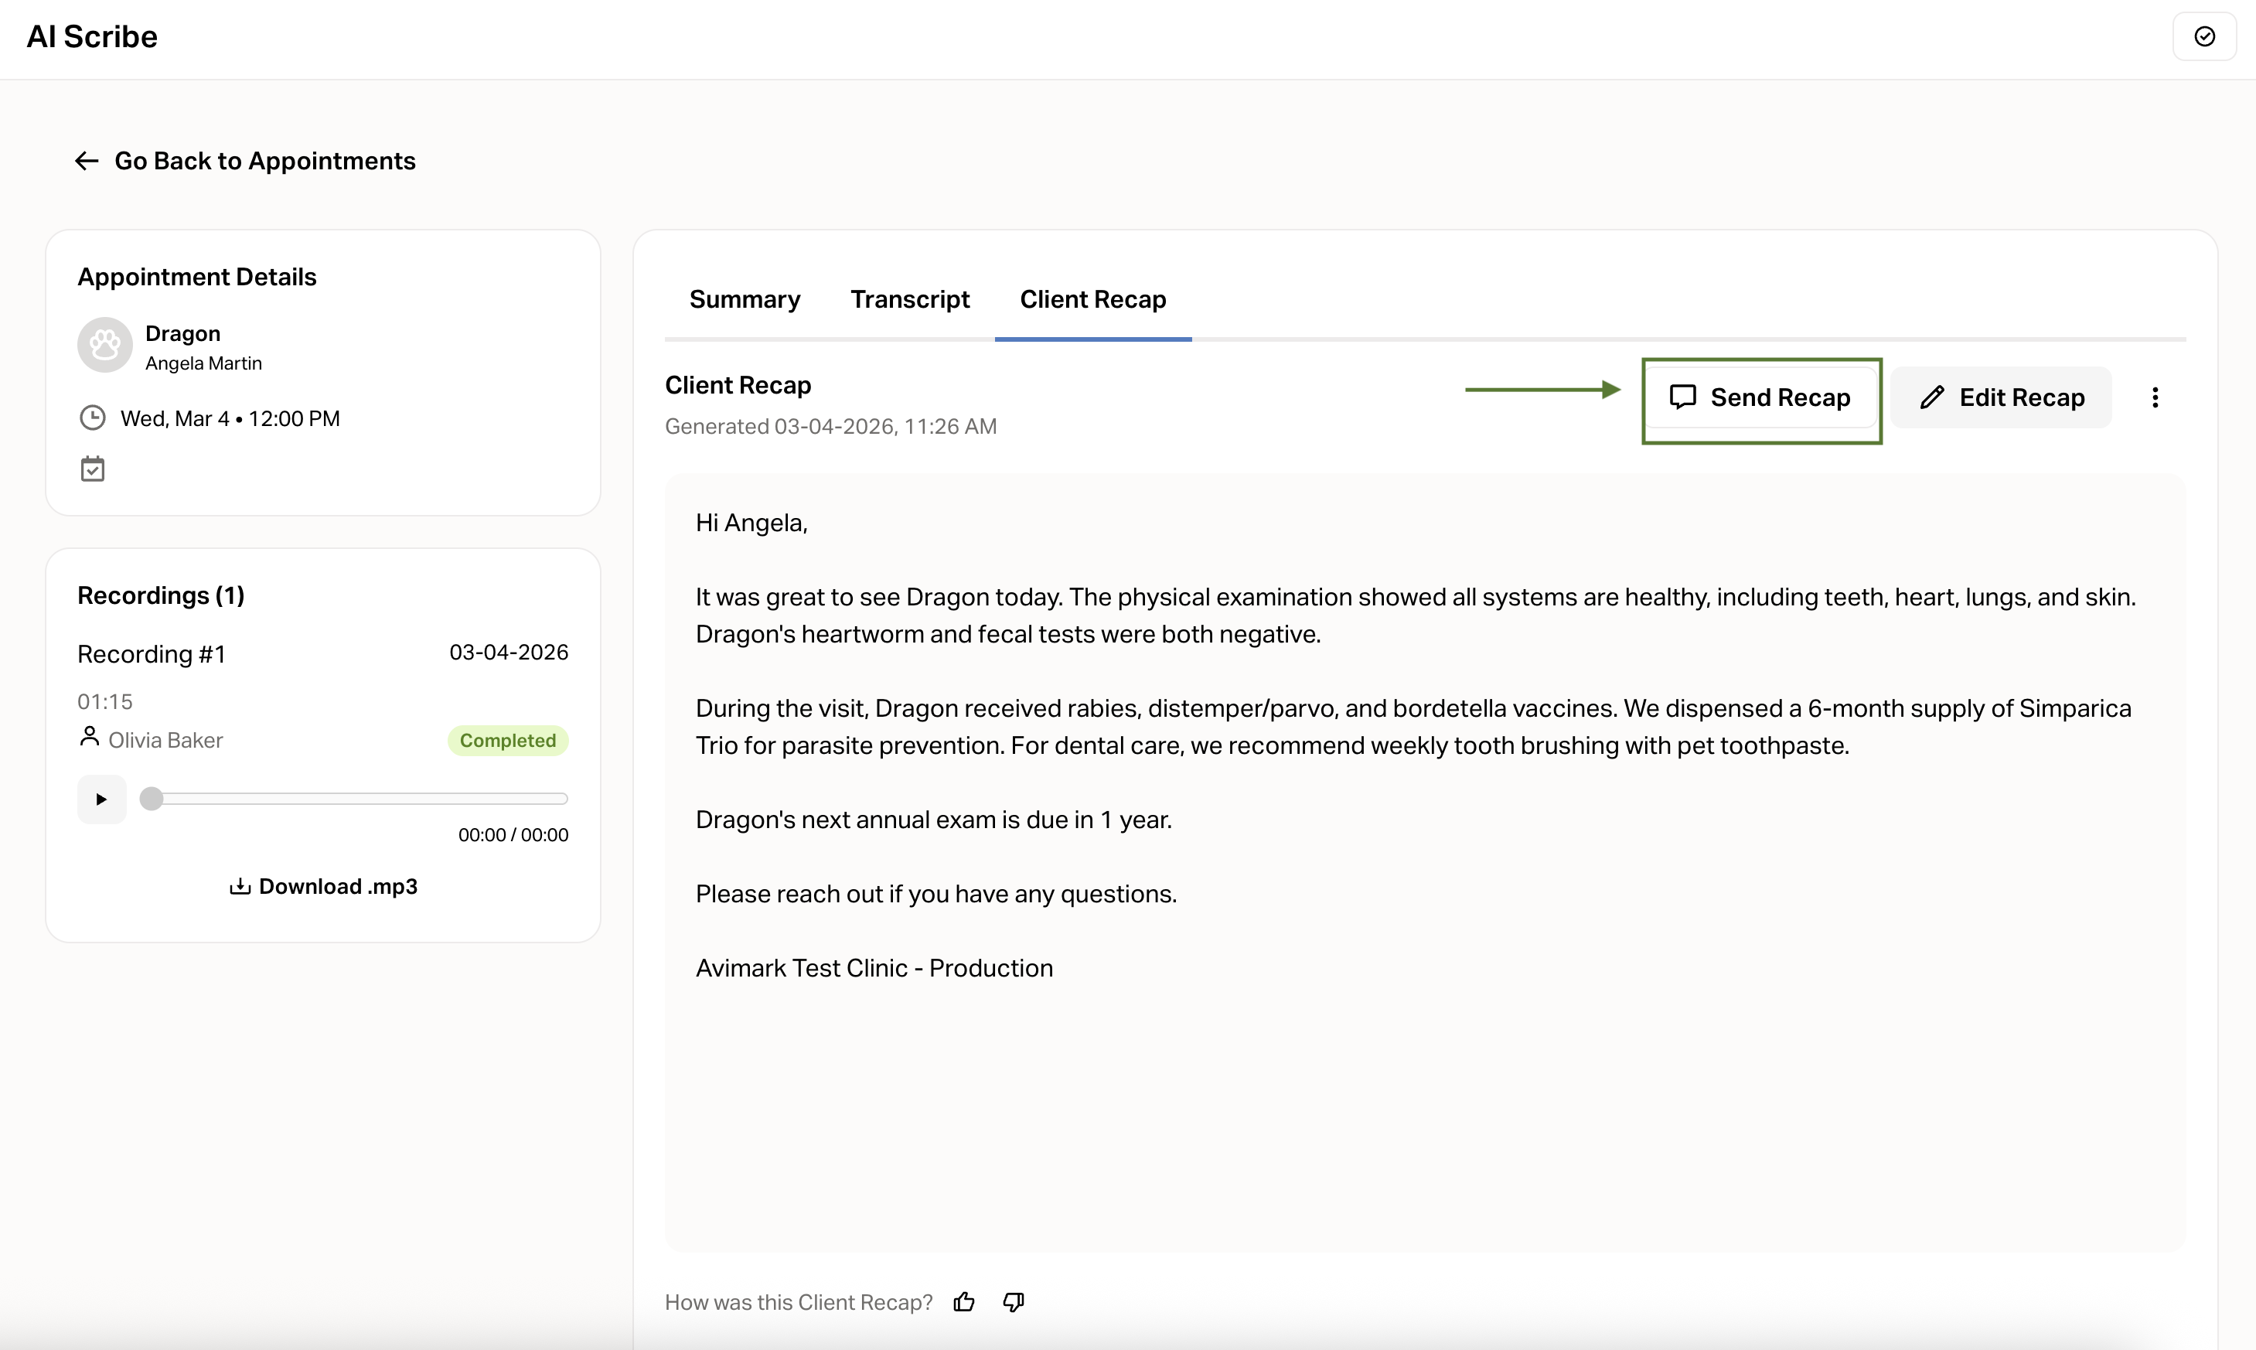Click the back arrow icon
Screen dimensions: 2256x1350
click(87, 161)
